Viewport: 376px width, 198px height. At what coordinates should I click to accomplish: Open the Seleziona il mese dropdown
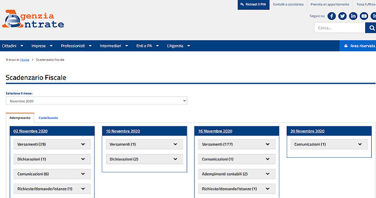(x=96, y=101)
